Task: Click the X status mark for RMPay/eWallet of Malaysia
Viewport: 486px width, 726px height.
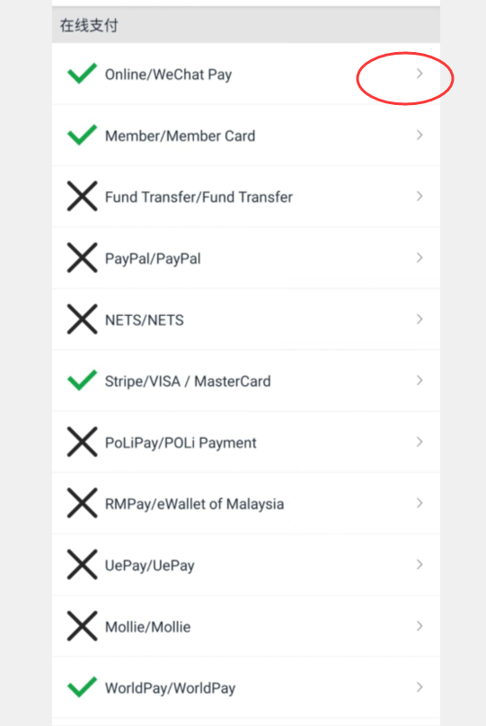Action: [82, 503]
